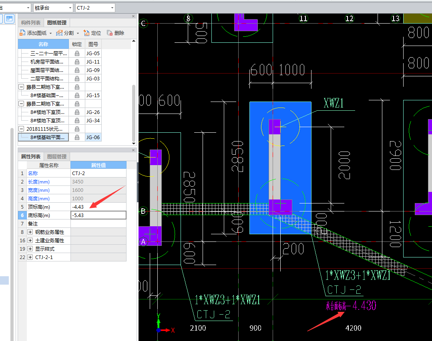Switch to 图层管理 tab
The image size is (432, 341).
click(x=57, y=156)
